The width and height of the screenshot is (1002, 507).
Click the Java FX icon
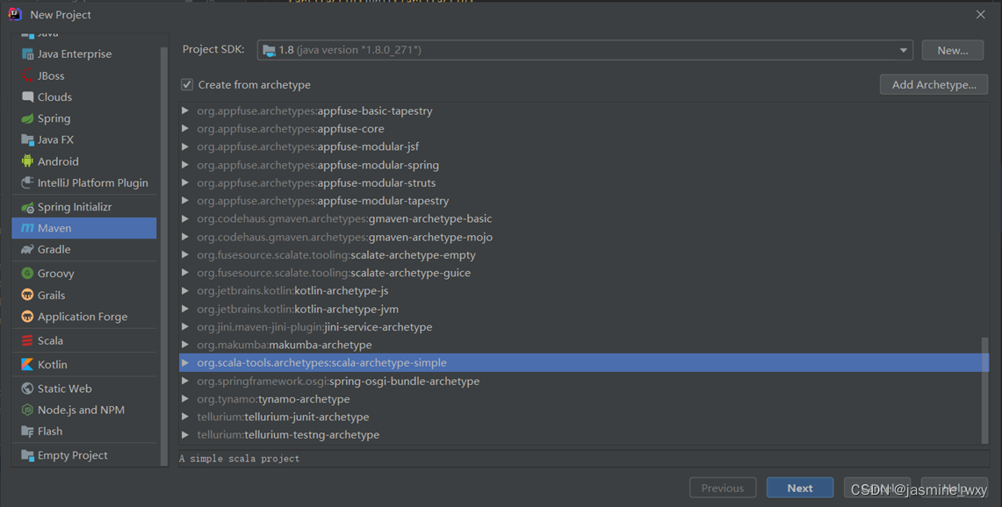coord(27,139)
